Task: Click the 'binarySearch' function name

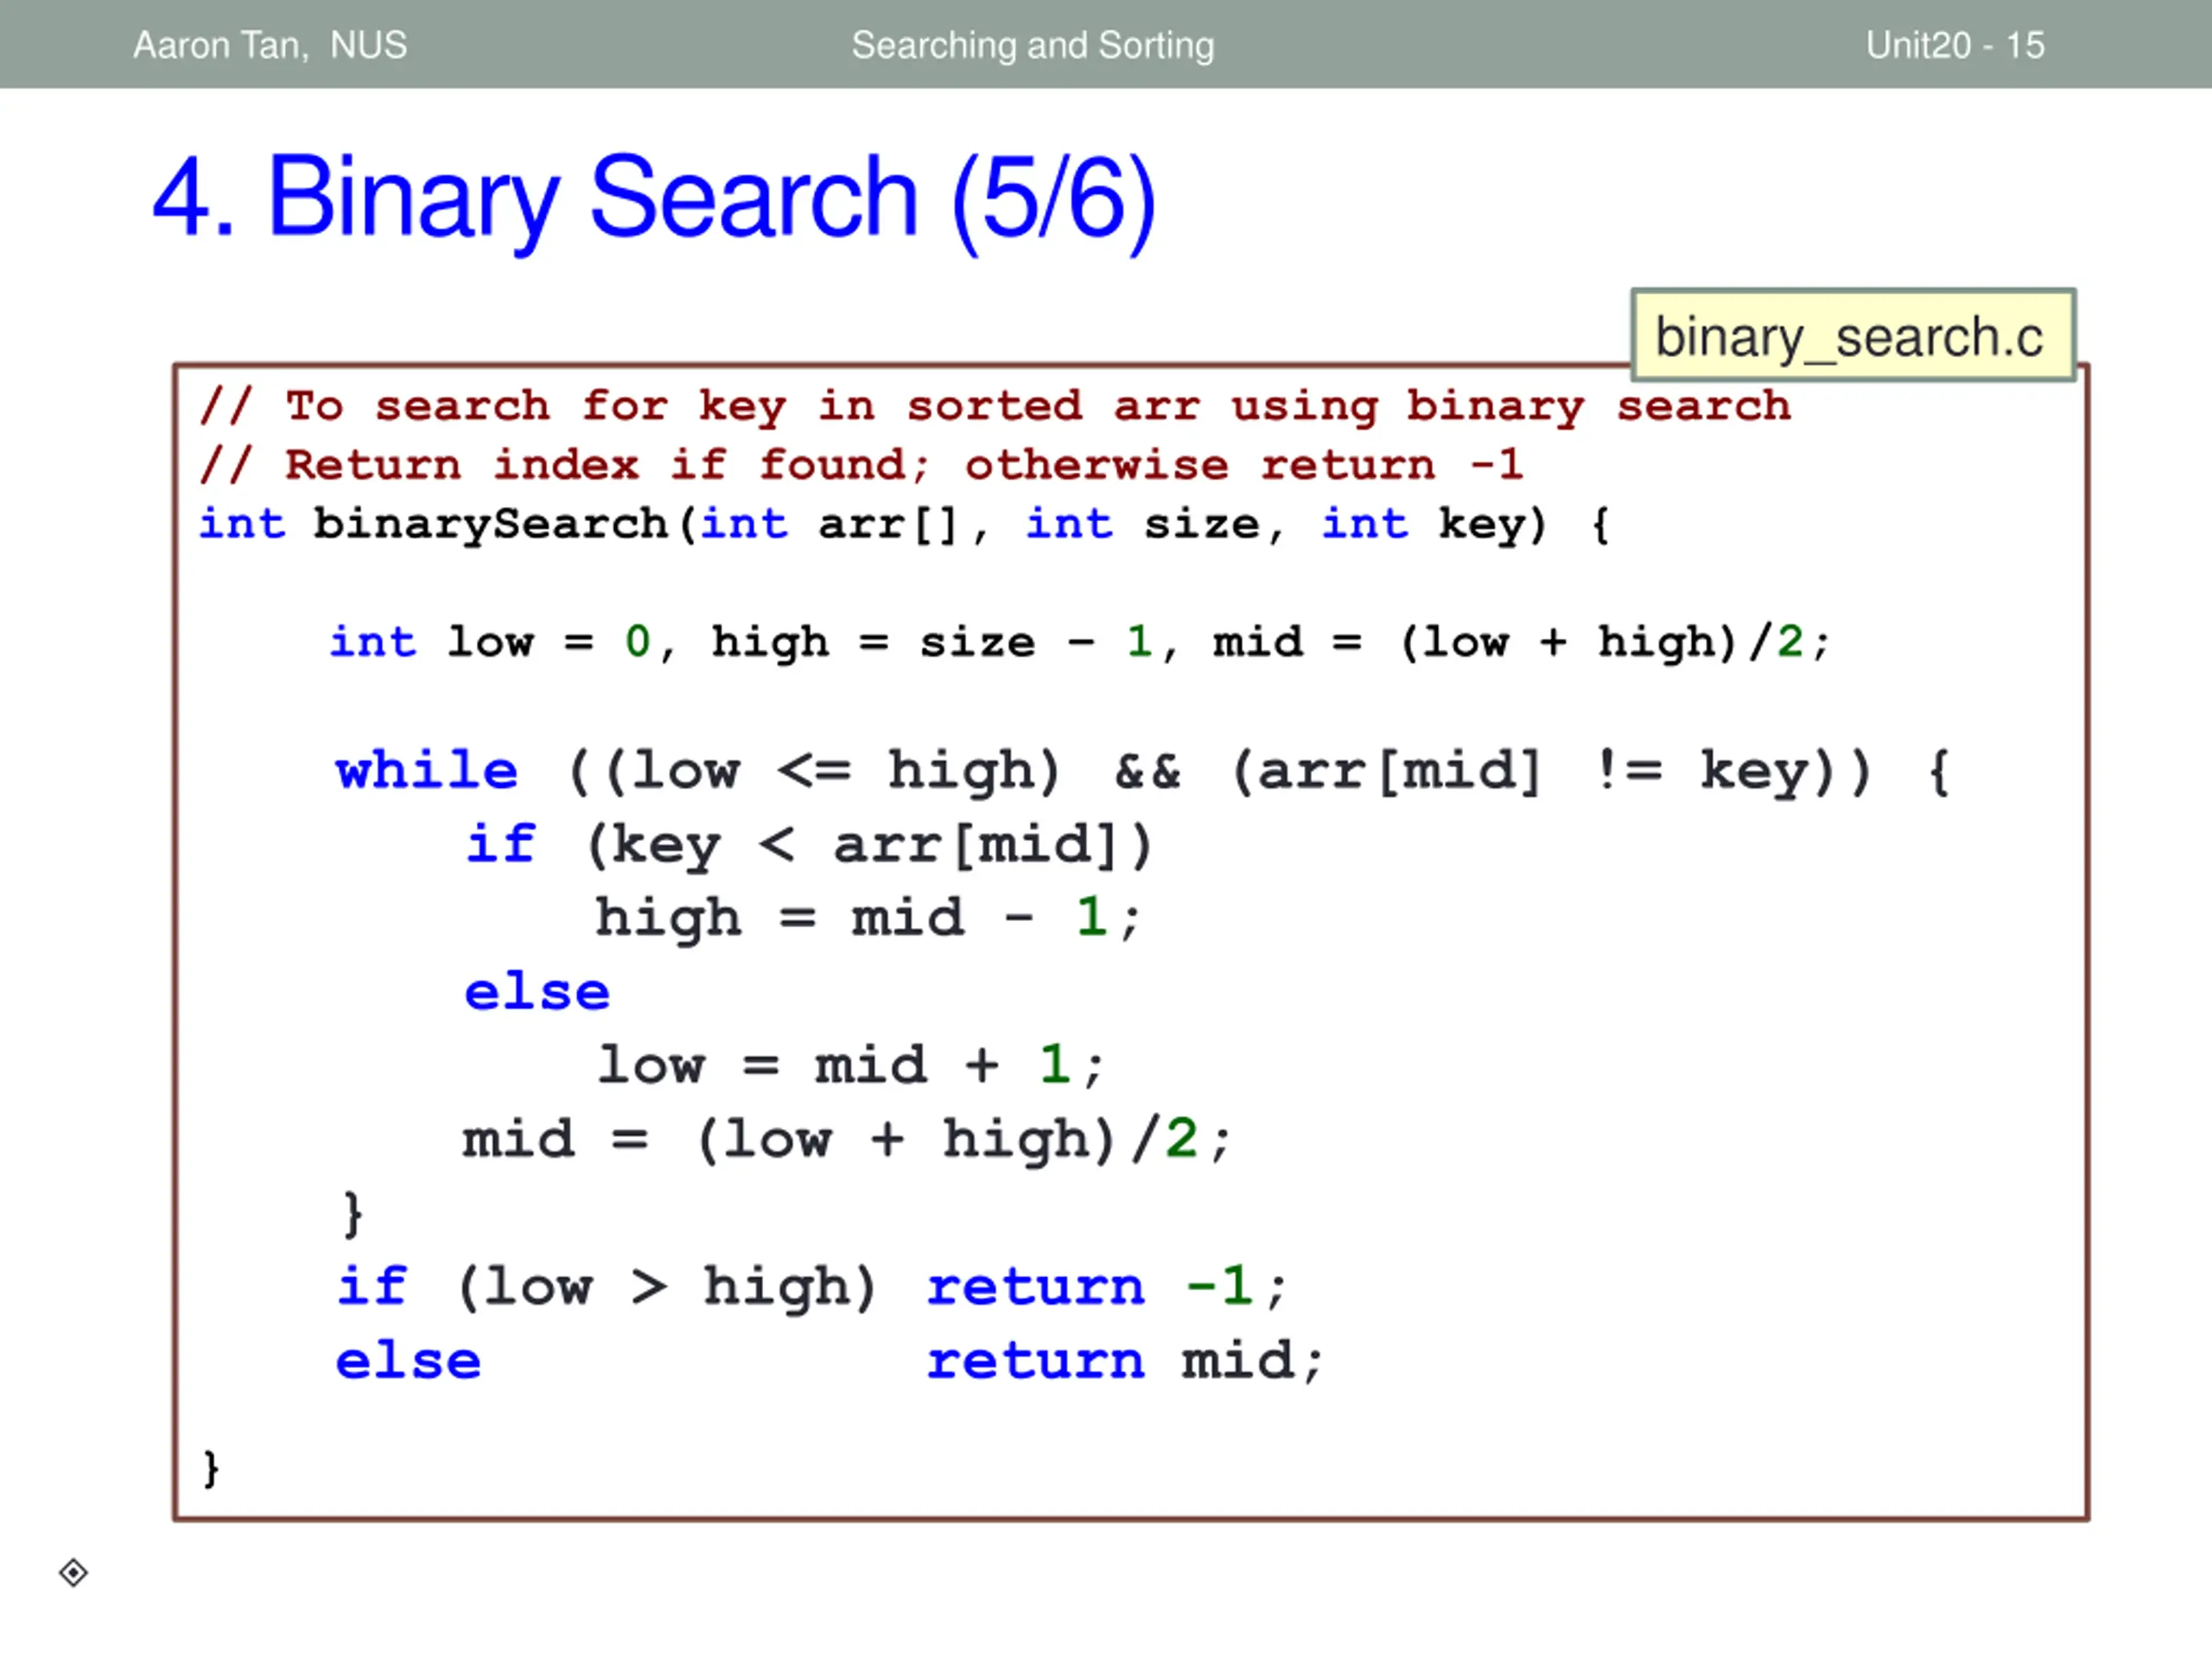Action: 490,523
